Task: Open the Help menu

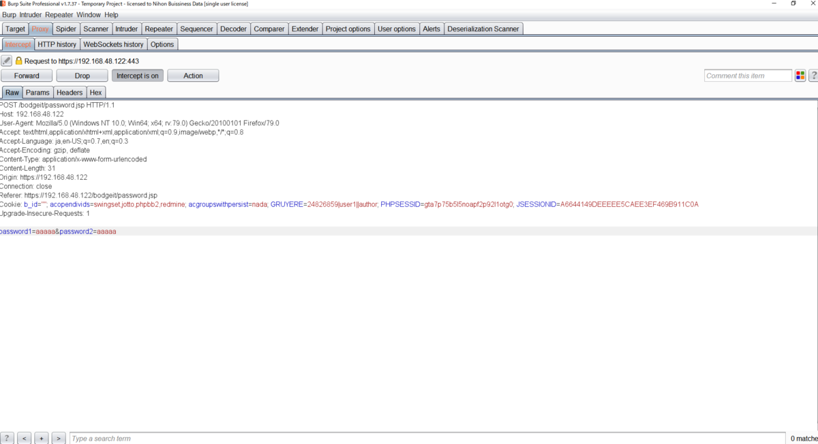Action: [111, 14]
